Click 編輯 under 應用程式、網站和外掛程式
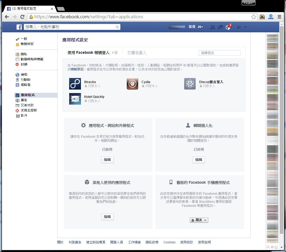This screenshot has width=286, height=252. [x=107, y=160]
